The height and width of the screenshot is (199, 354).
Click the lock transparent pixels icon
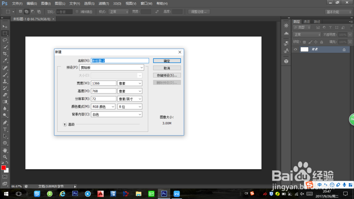point(304,42)
